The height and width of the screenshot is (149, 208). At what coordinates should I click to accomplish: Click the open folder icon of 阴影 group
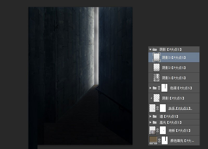click(155, 49)
